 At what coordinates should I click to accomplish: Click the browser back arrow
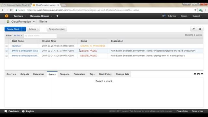3,10
